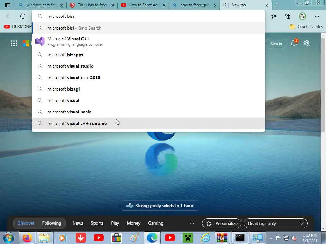Screen dimensions: 326x244
Task: Open page settings gear icon
Action: pos(307,43)
